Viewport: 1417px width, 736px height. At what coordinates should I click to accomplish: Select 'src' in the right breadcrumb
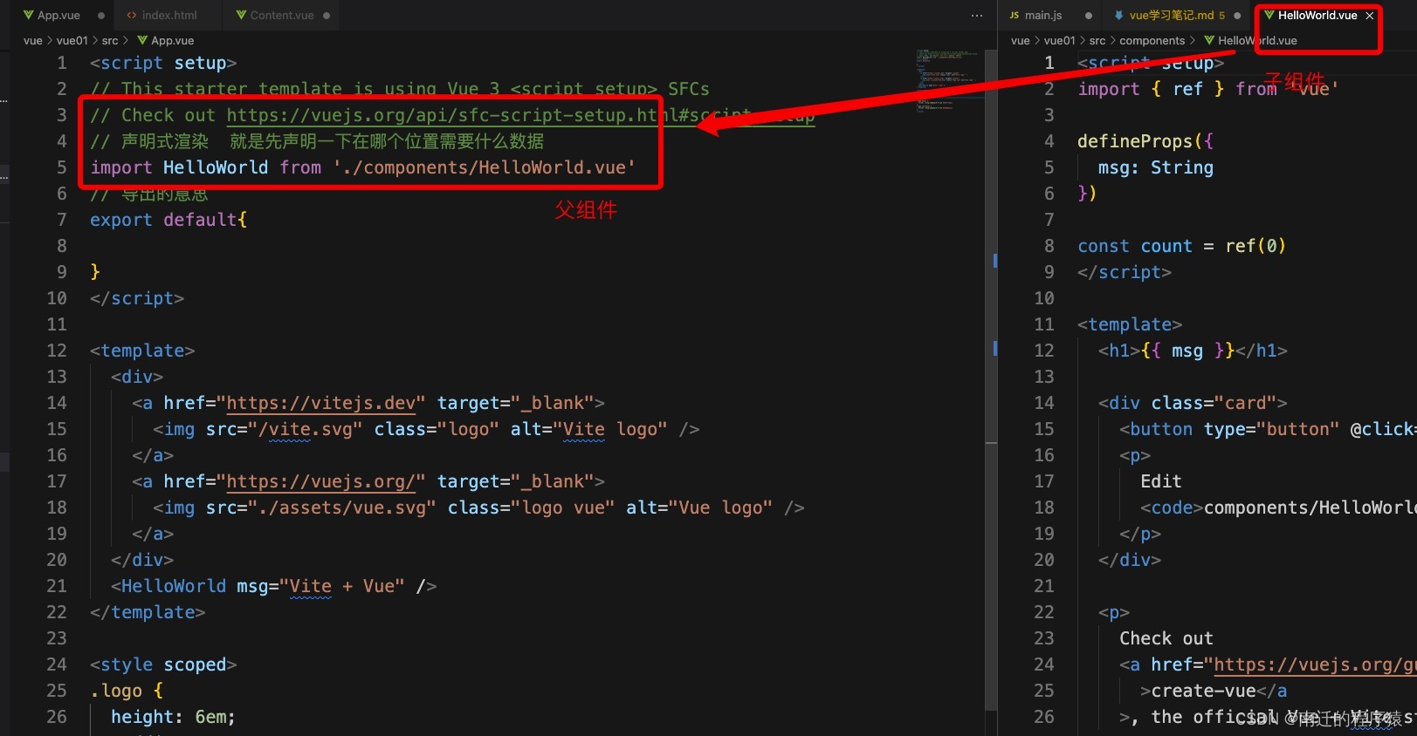(x=1097, y=40)
